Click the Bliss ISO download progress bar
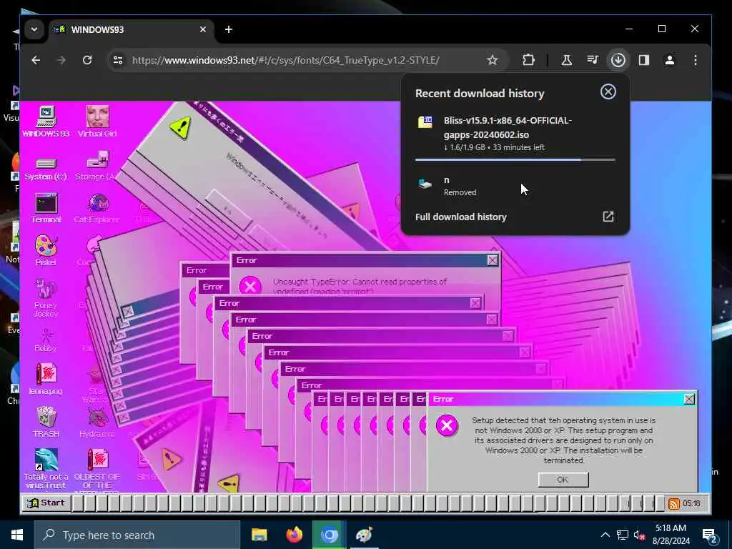The image size is (732, 549). tap(515, 159)
